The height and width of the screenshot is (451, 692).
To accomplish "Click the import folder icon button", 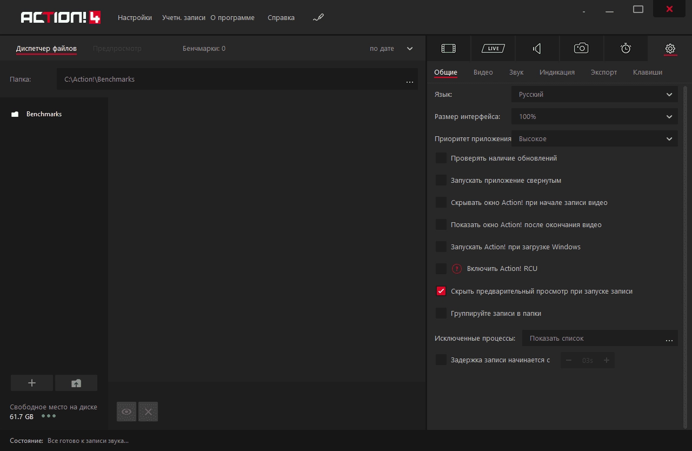I will coord(76,383).
